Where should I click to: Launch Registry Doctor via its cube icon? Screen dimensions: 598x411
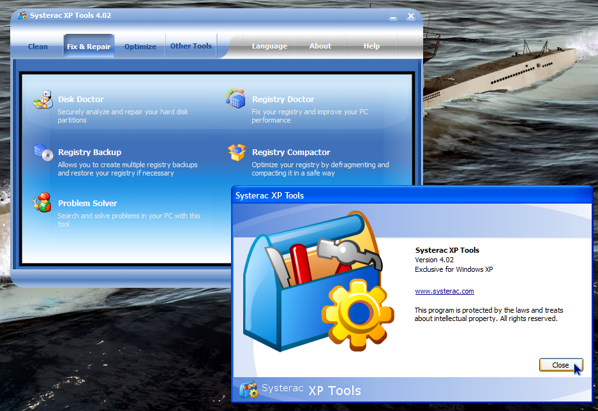235,99
